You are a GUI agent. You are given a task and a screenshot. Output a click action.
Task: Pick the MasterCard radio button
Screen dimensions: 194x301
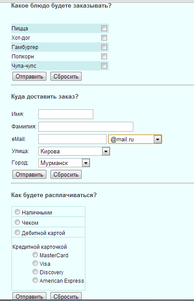point(35,255)
